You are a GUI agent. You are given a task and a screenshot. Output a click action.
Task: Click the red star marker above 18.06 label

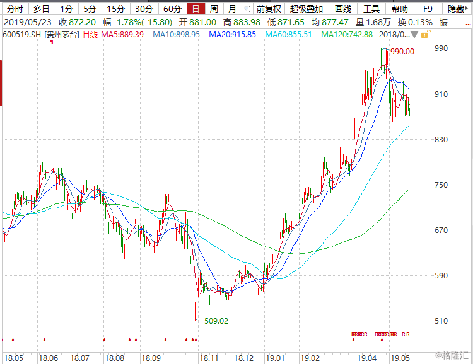(44, 339)
